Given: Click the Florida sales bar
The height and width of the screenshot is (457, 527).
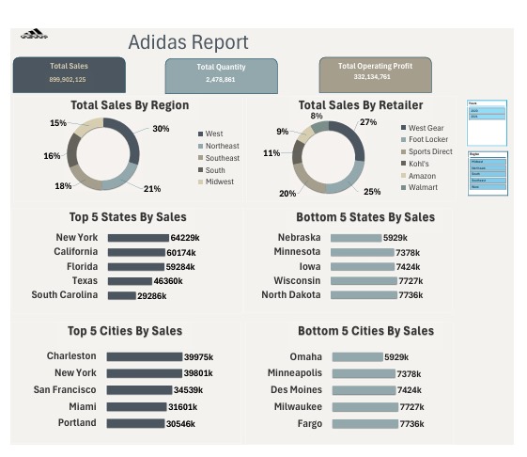Looking at the screenshot, I should point(136,267).
